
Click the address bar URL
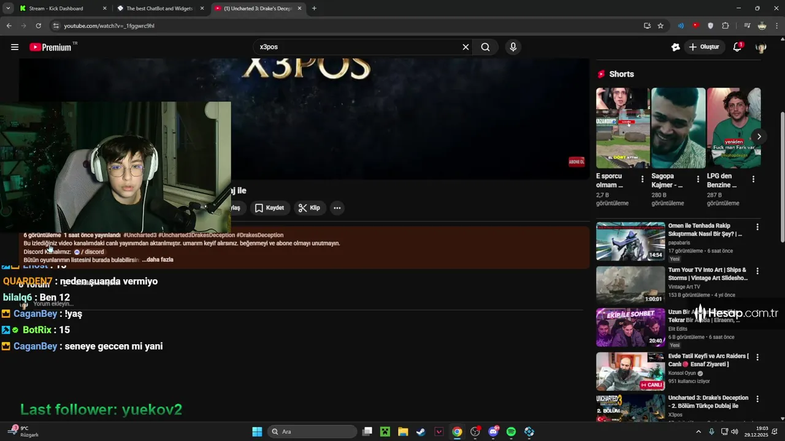pos(109,26)
